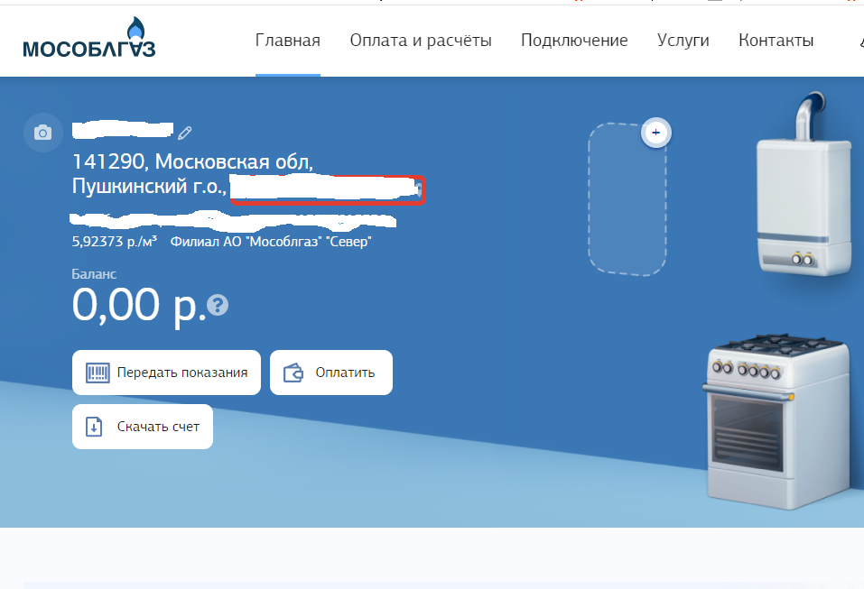Click the tariff text 5,92373 р./м³
Screen dimensions: 864x589
pos(115,241)
